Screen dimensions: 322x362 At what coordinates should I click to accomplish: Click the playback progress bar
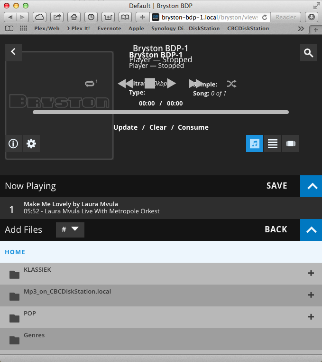(x=161, y=112)
